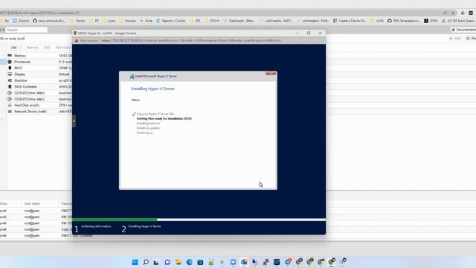Screen dimensions: 476x268
Task: Open the Discord bookmark
Action: click(21, 21)
